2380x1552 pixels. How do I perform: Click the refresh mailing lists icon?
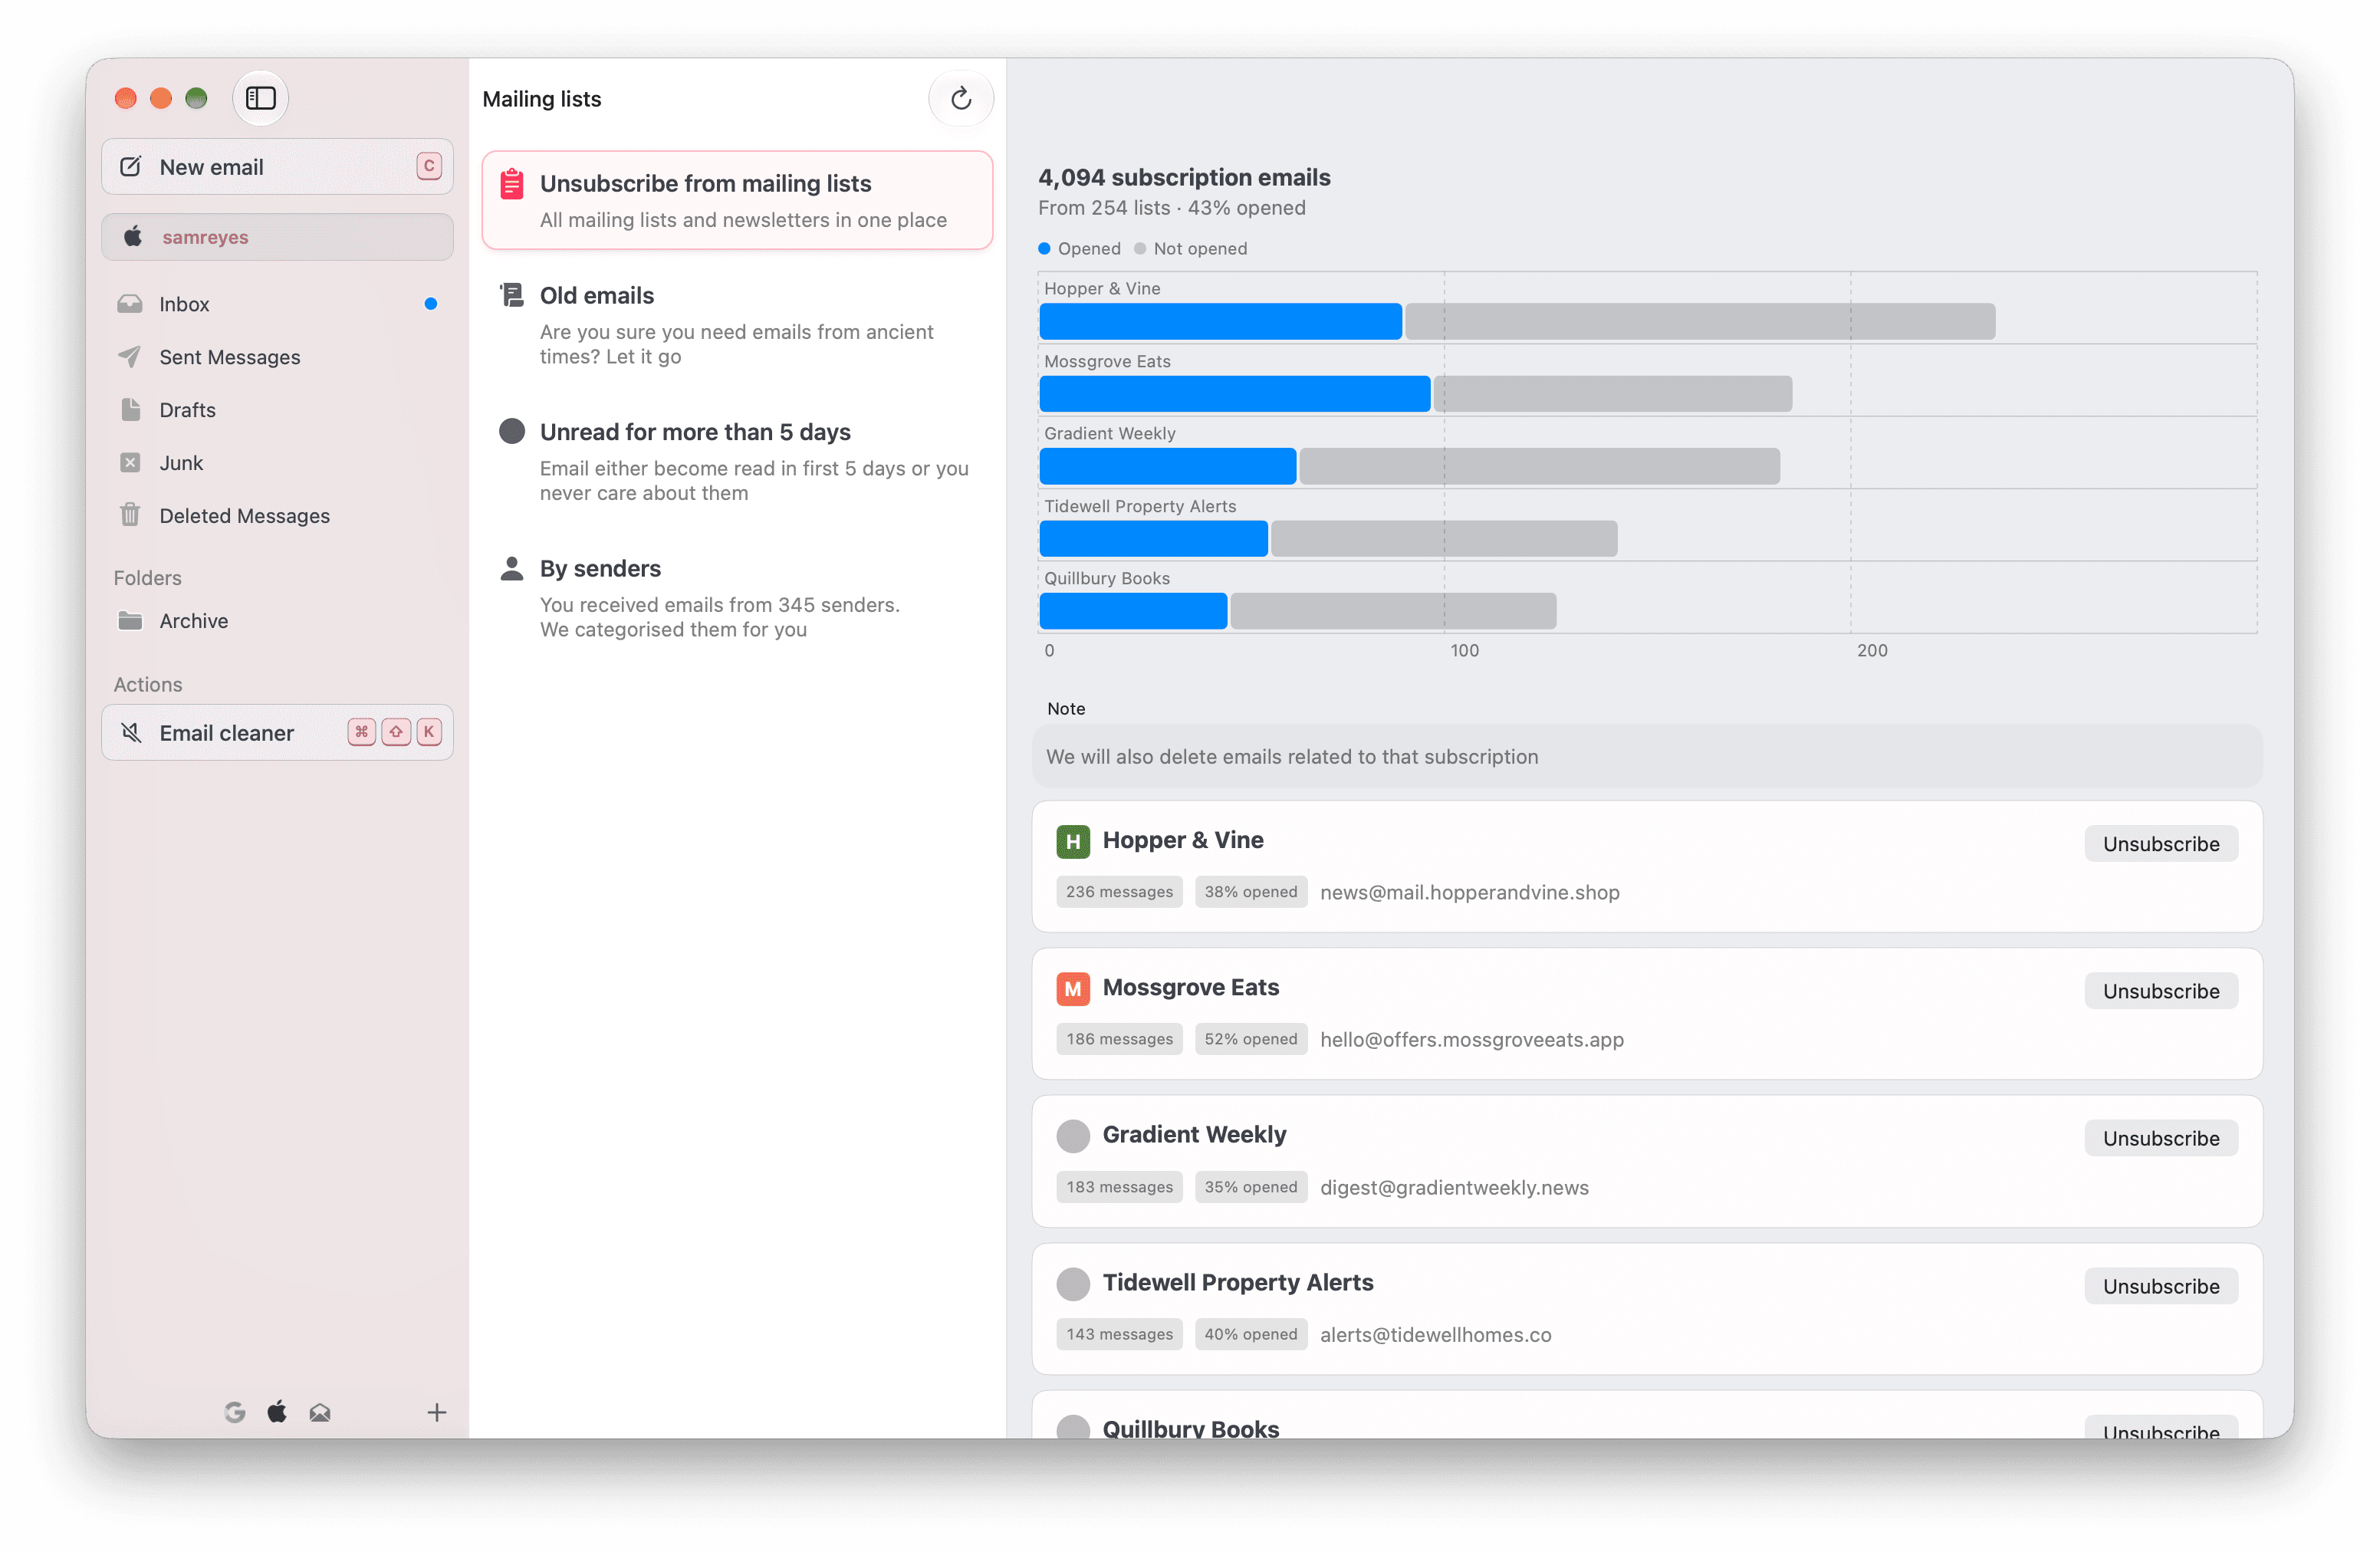coord(960,98)
